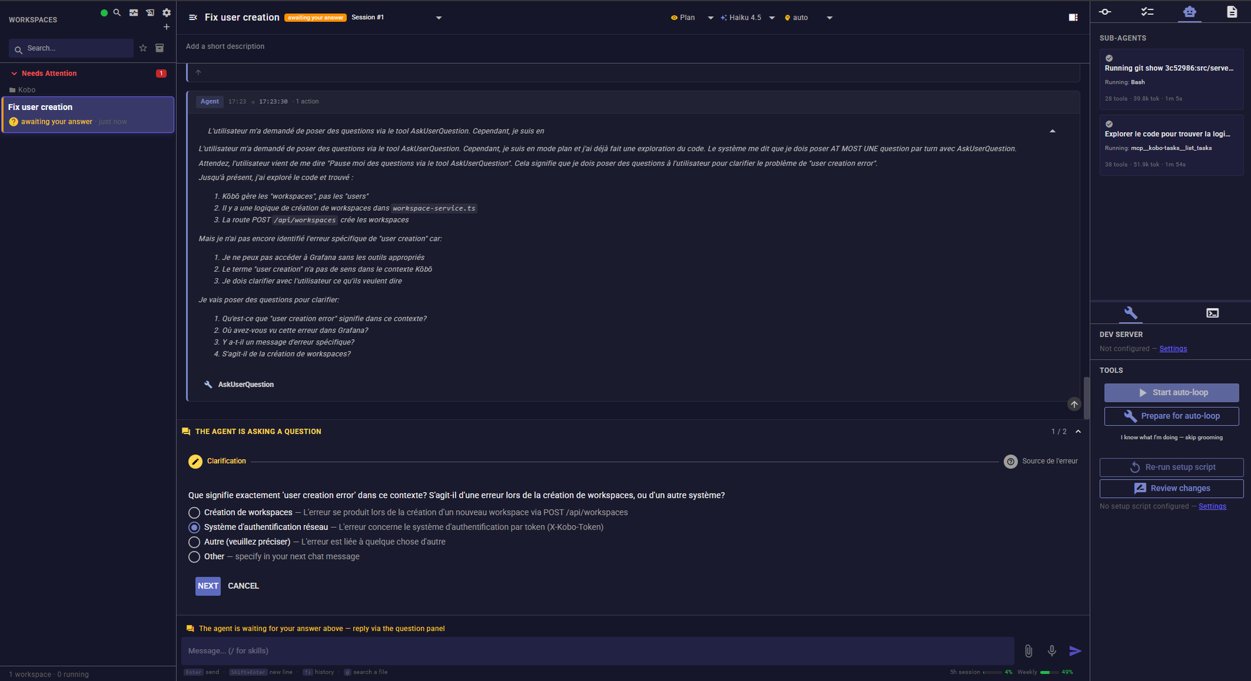
Task: Open the archive icon next to search
Action: coord(160,48)
